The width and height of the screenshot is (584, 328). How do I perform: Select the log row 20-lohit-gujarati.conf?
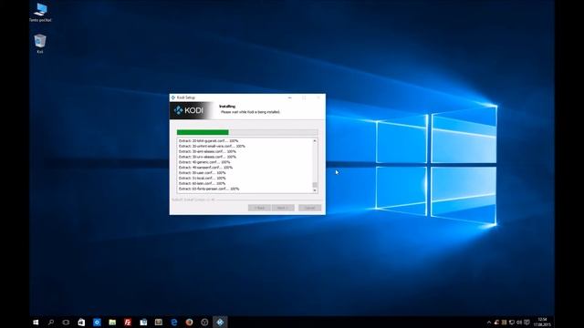point(209,141)
